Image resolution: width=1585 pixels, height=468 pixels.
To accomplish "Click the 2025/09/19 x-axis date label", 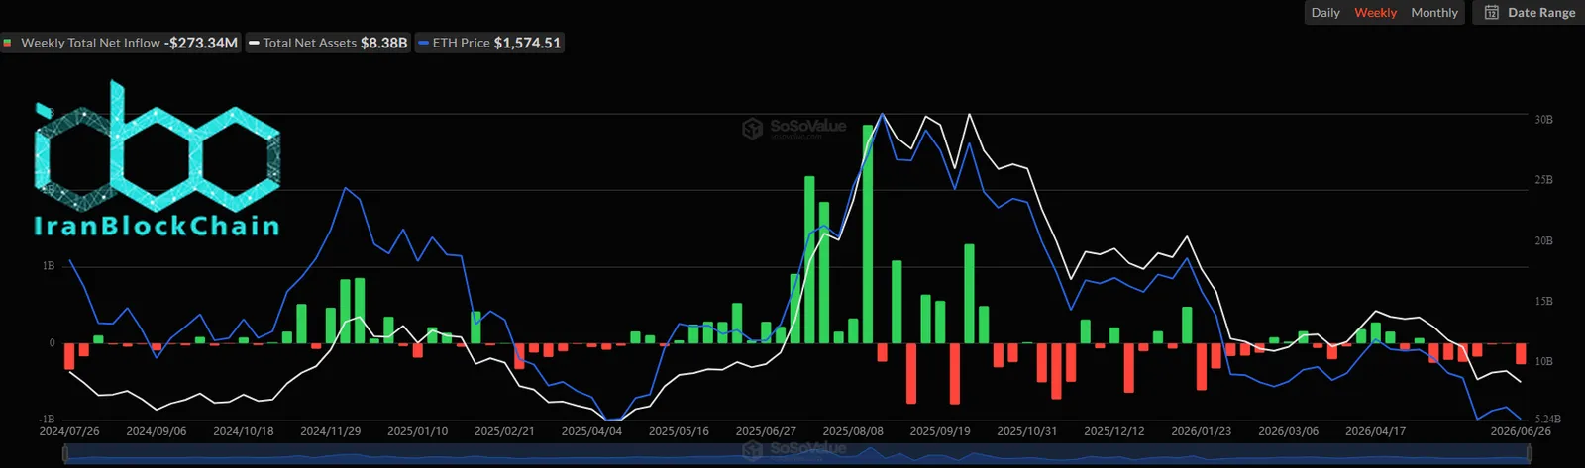I will coord(941,431).
